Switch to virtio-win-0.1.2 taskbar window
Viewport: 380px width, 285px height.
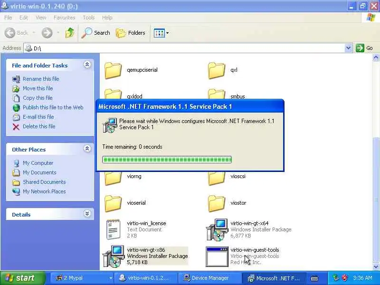[146, 278]
